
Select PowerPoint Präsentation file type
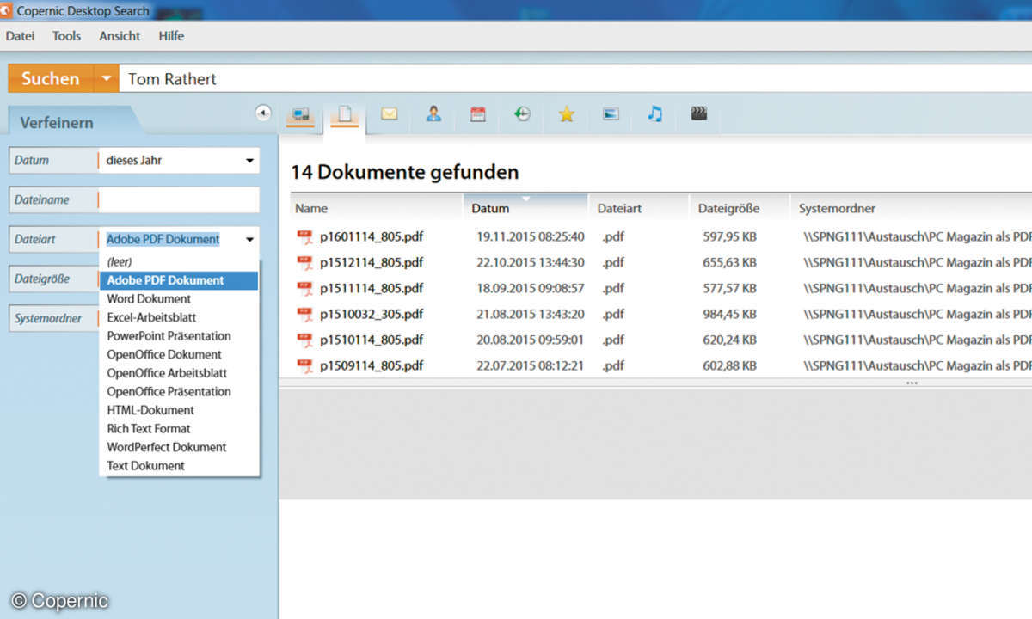179,335
